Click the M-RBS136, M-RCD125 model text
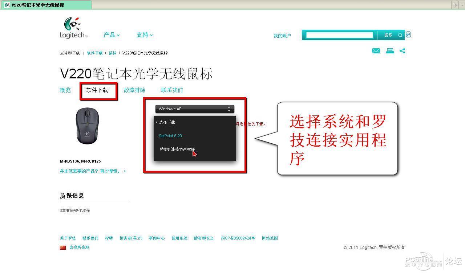Viewport: 465px width, 274px height. [80, 161]
